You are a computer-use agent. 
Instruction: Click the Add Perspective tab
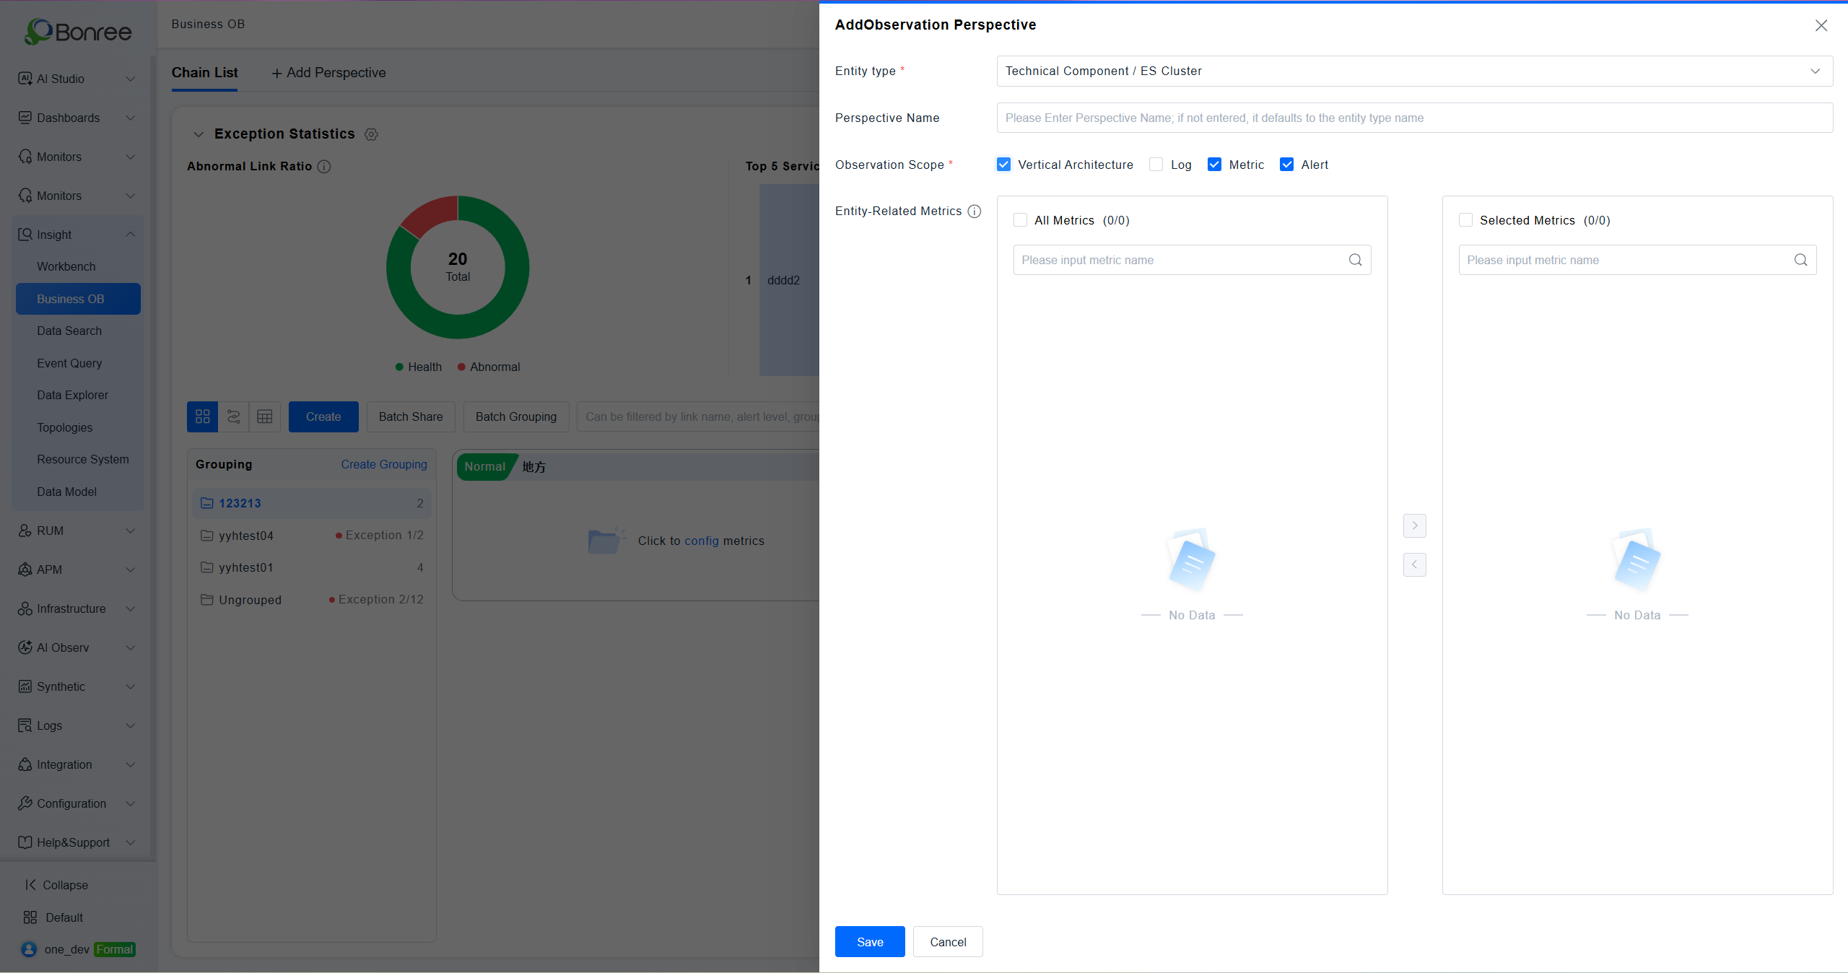click(328, 72)
